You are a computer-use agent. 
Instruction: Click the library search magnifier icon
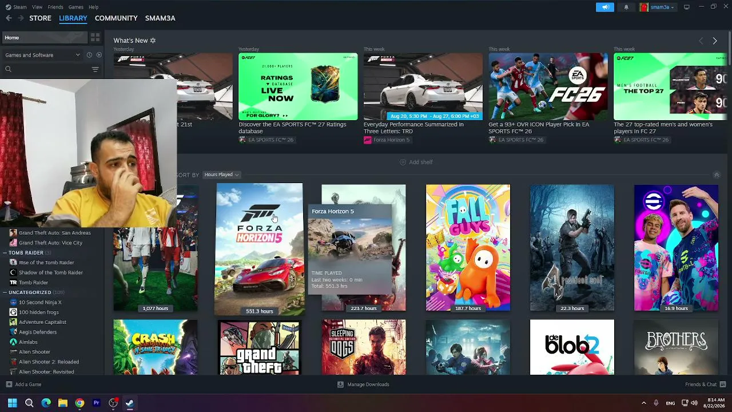pos(8,69)
